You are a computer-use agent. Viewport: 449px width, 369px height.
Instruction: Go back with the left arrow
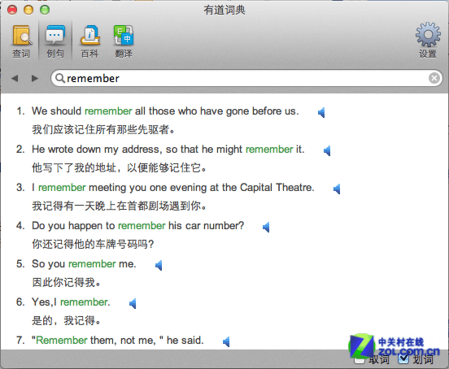[x=15, y=78]
